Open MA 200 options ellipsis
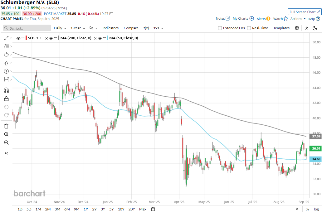Screen dimensions: 322x212 (x=56, y=37)
